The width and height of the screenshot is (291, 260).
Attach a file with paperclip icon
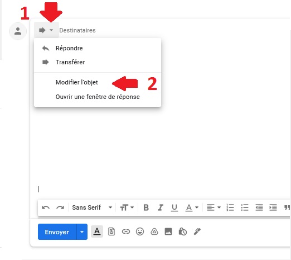click(x=111, y=231)
